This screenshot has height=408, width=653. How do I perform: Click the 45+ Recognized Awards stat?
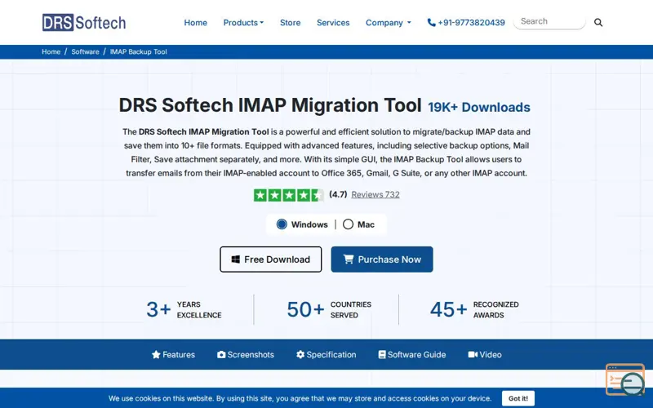[474, 310]
